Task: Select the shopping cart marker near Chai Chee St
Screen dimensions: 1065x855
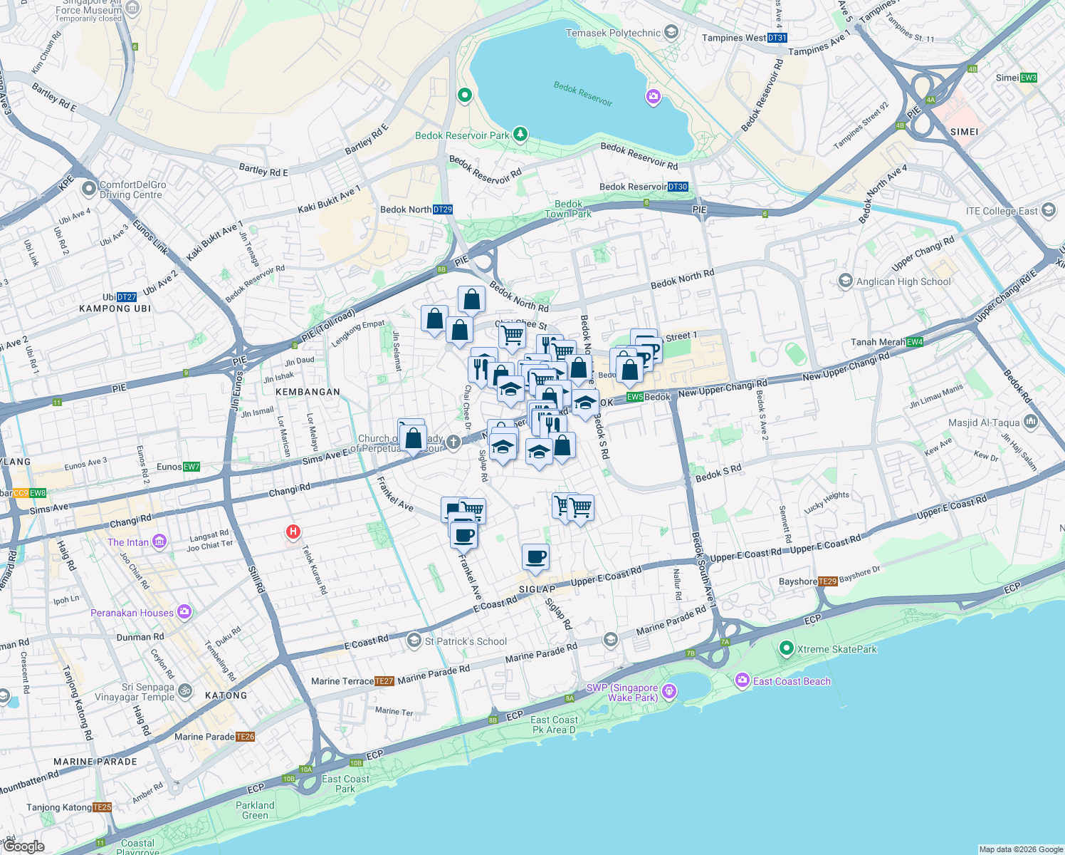Action: pos(511,336)
